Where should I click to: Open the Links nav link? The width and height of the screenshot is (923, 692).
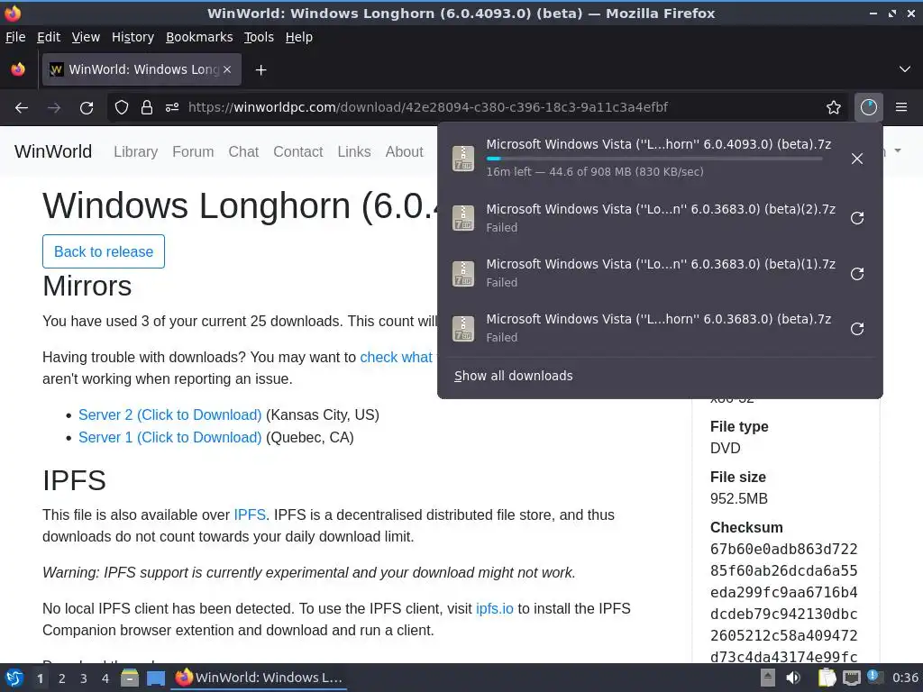click(x=353, y=151)
